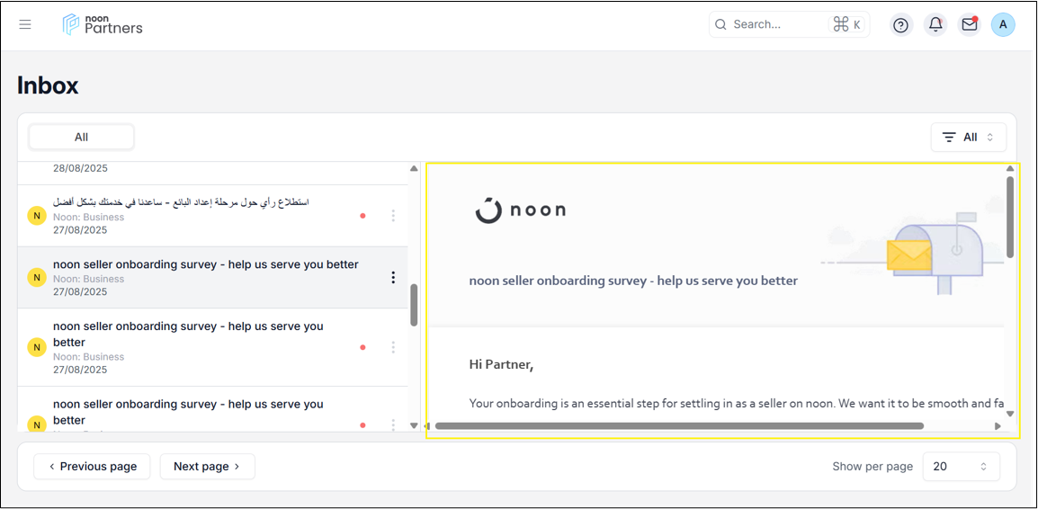Viewport: 1038px width, 509px height.
Task: Click the noon logo in the email preview
Action: (520, 210)
